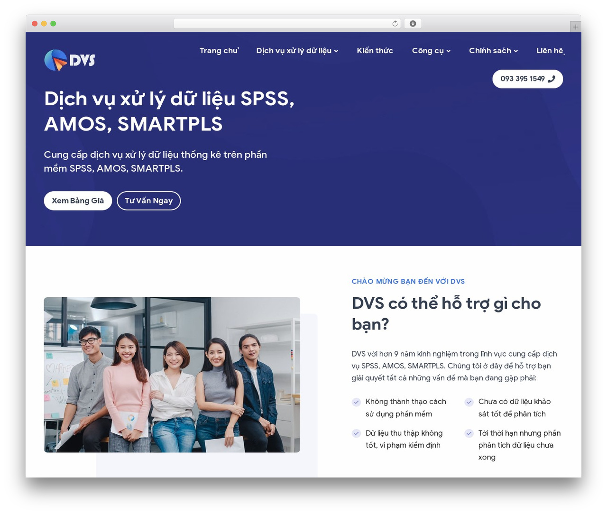Click the heading "DVS có thể hỗ trợ gì cho bạn?"

click(x=446, y=314)
